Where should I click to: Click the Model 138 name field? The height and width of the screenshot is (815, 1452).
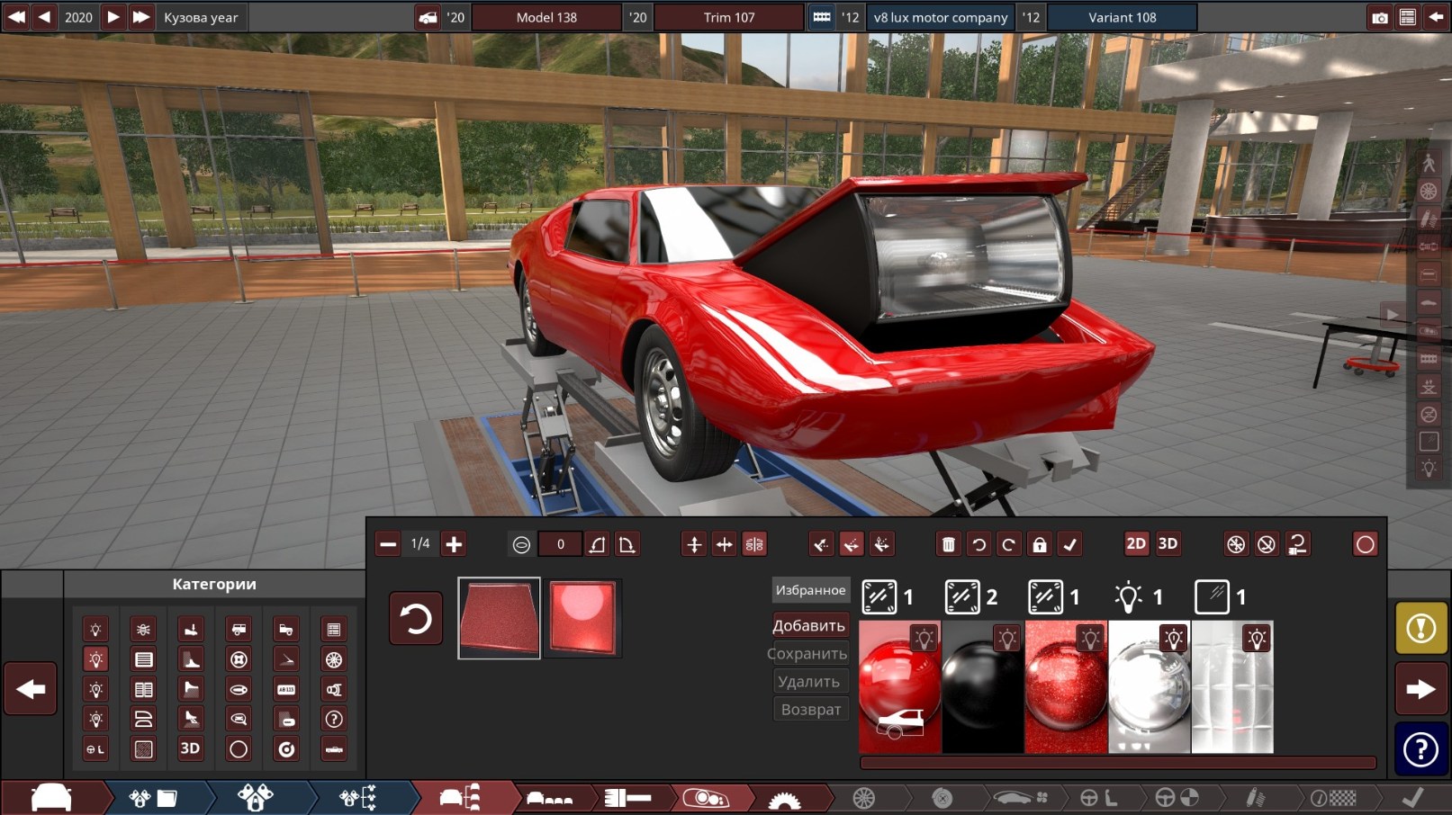pyautogui.click(x=546, y=17)
